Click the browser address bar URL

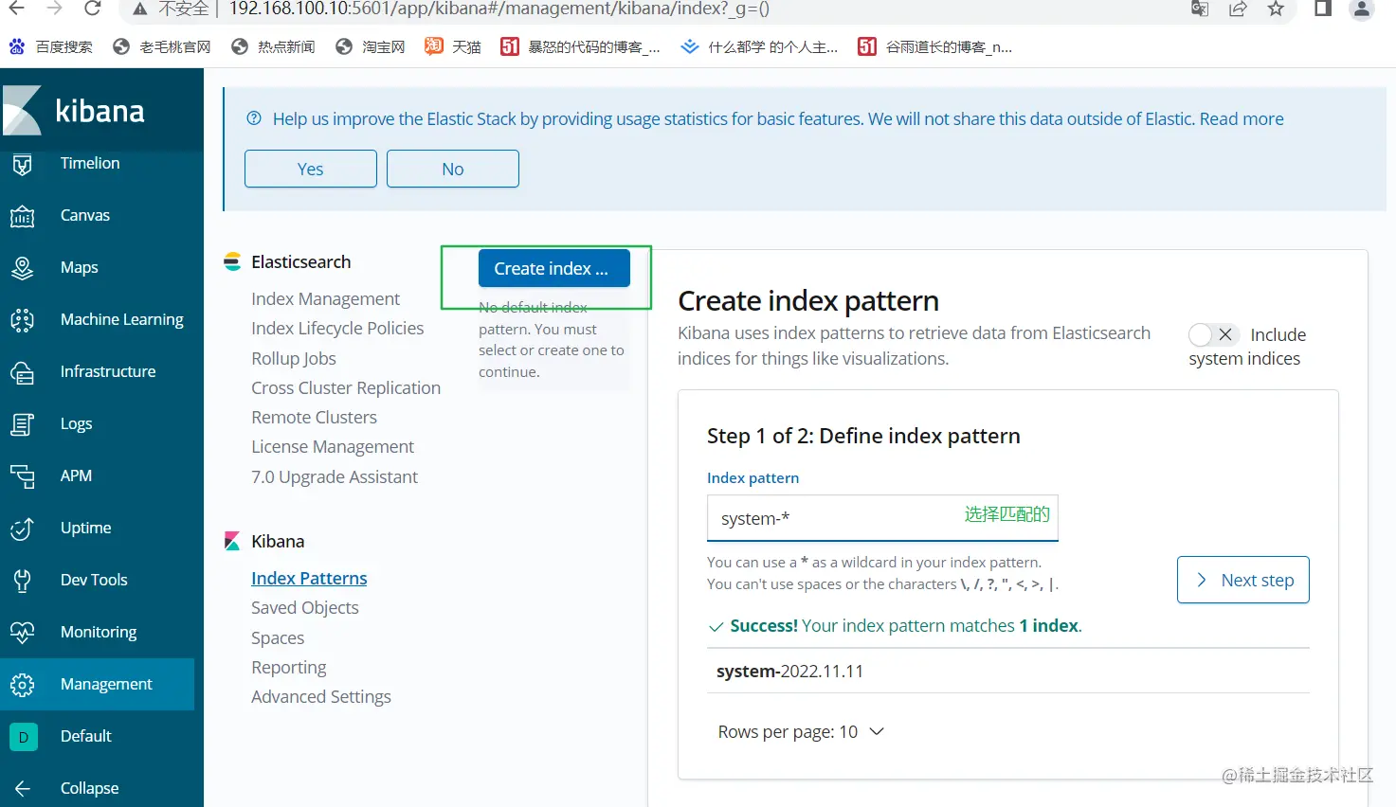coord(499,9)
